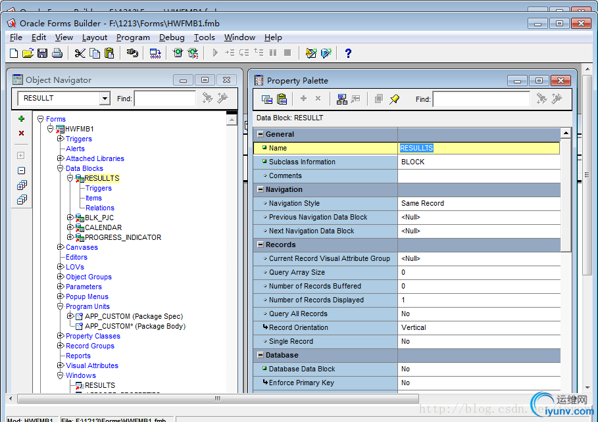Click the red X Delete icon
Screen dimensions: 598x422
[21, 133]
